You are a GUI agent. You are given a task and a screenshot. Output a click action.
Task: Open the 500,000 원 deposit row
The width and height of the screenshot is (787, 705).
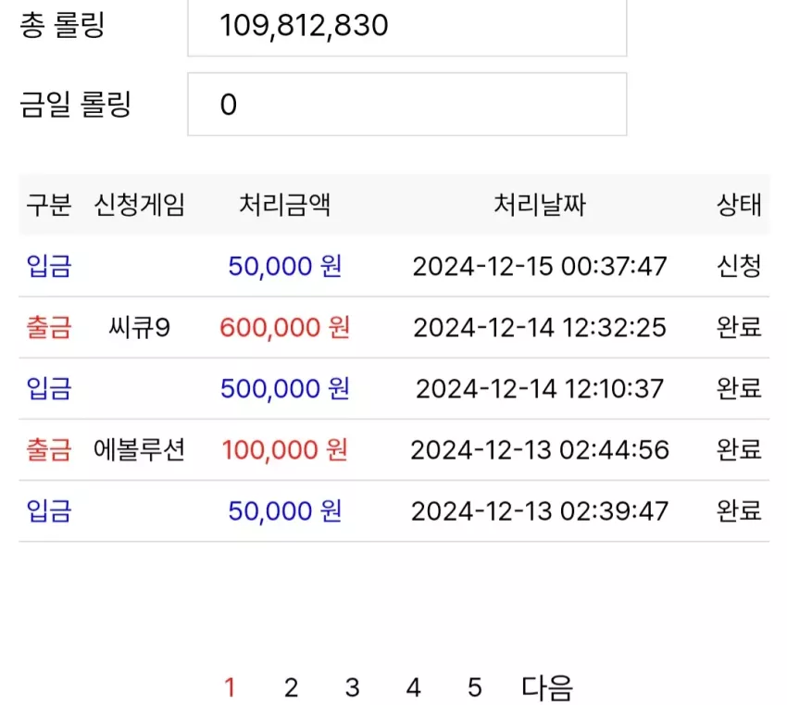pos(394,389)
